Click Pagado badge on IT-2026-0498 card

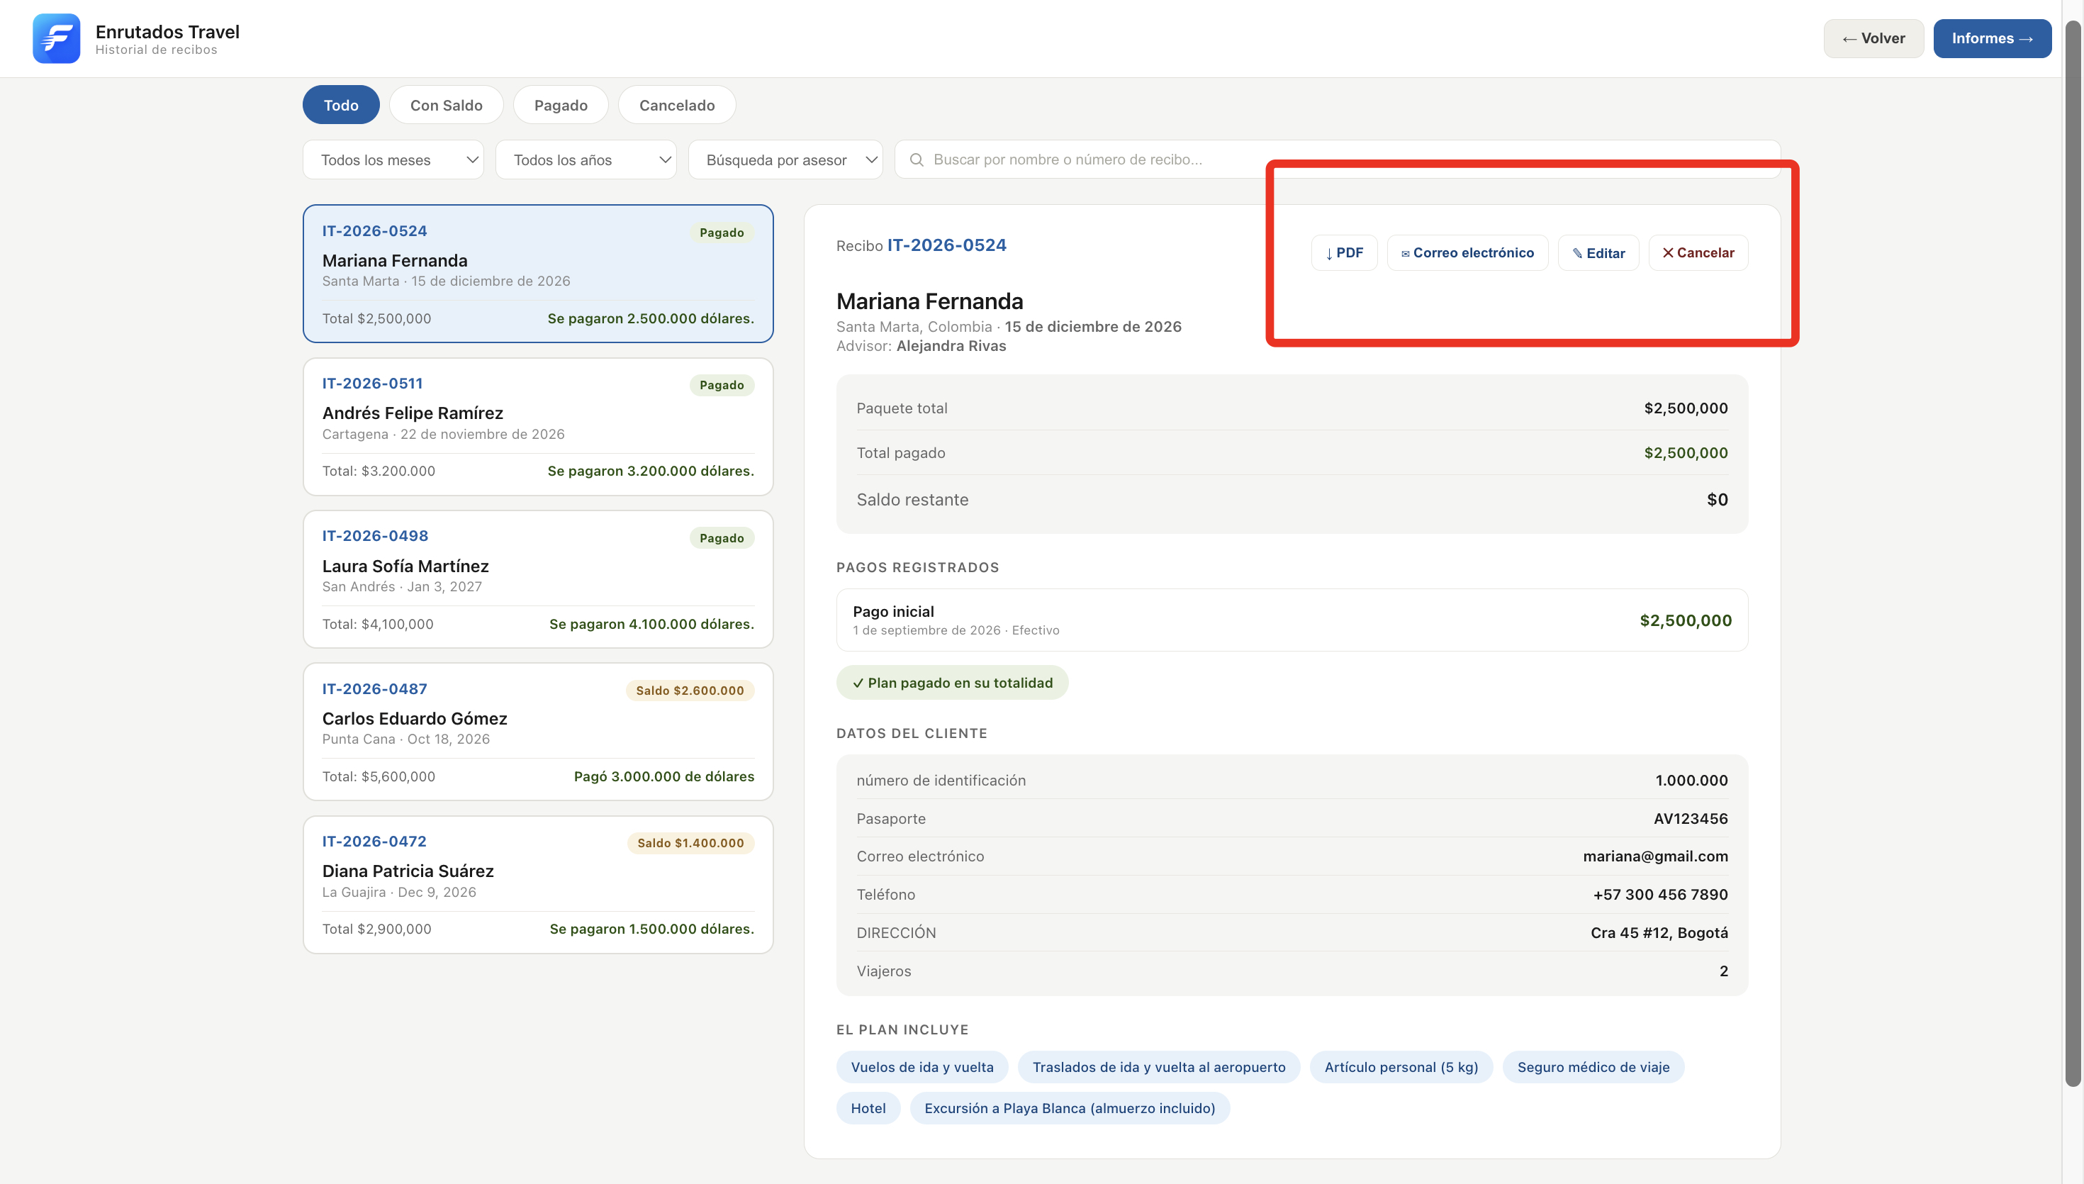tap(722, 537)
